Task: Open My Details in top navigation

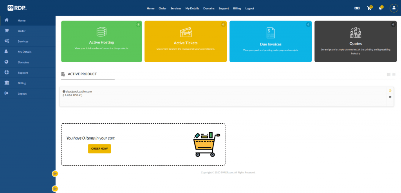Action: click(x=192, y=8)
